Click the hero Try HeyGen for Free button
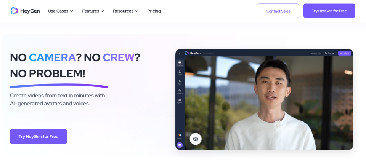This screenshot has width=366, height=166. pyautogui.click(x=39, y=136)
